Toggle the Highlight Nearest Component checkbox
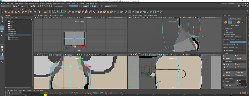 coord(224,36)
